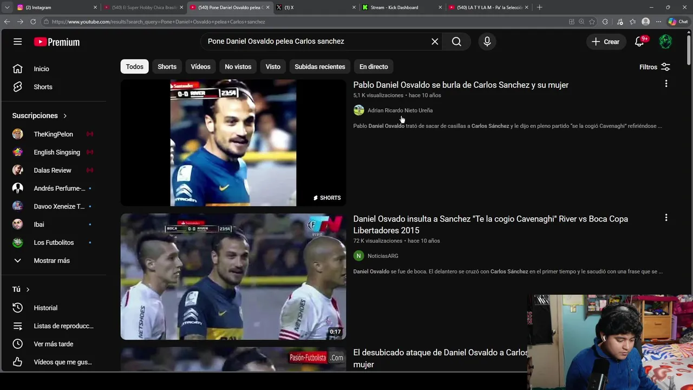Open Pablo Daniel Osvaldo se burla title
This screenshot has width=693, height=390.
click(461, 85)
